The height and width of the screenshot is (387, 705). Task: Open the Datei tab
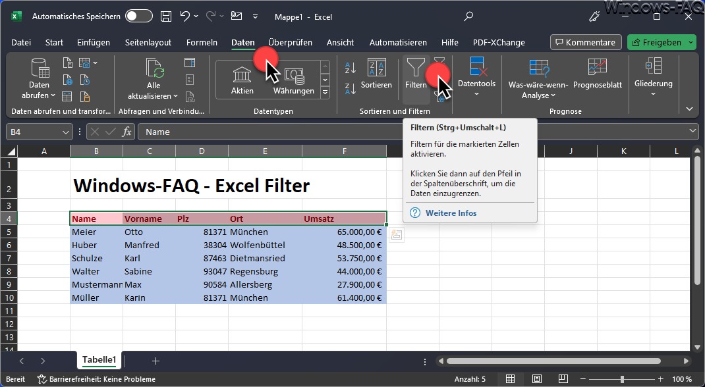(x=21, y=43)
